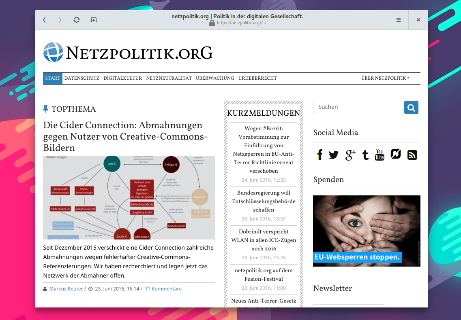This screenshot has width=461, height=320.
Task: Open the Google Plus icon
Action: (x=350, y=155)
